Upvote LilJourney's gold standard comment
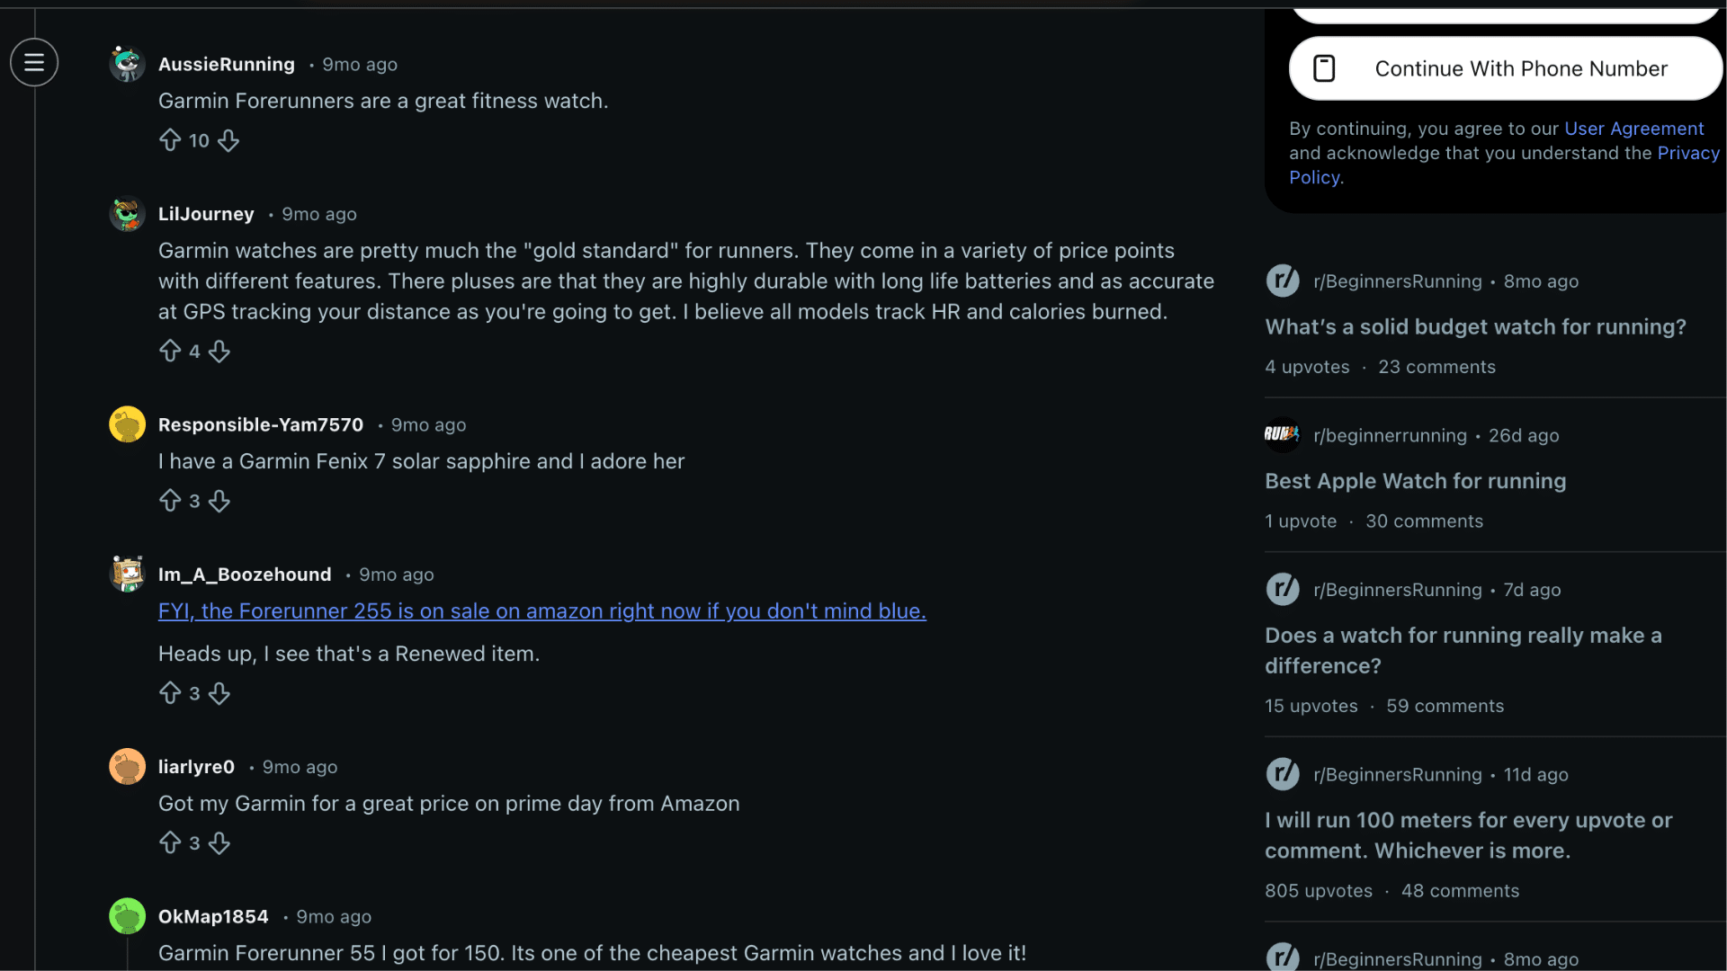Image resolution: width=1727 pixels, height=971 pixels. (170, 351)
